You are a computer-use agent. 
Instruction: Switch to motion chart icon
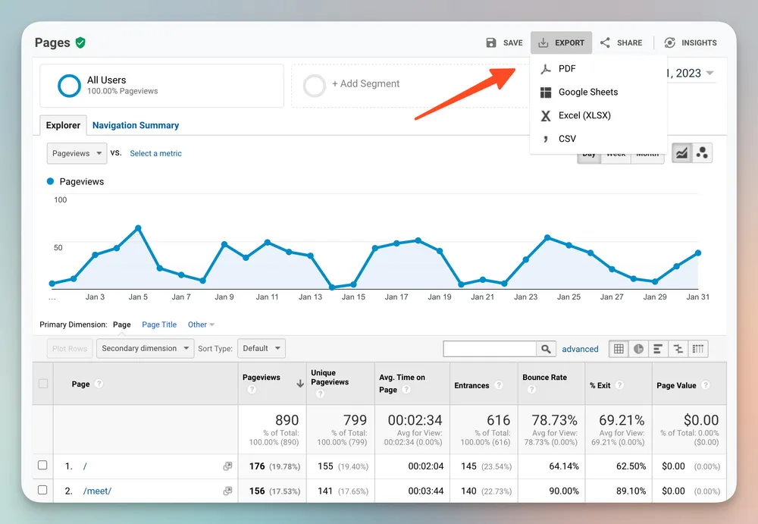tap(702, 153)
